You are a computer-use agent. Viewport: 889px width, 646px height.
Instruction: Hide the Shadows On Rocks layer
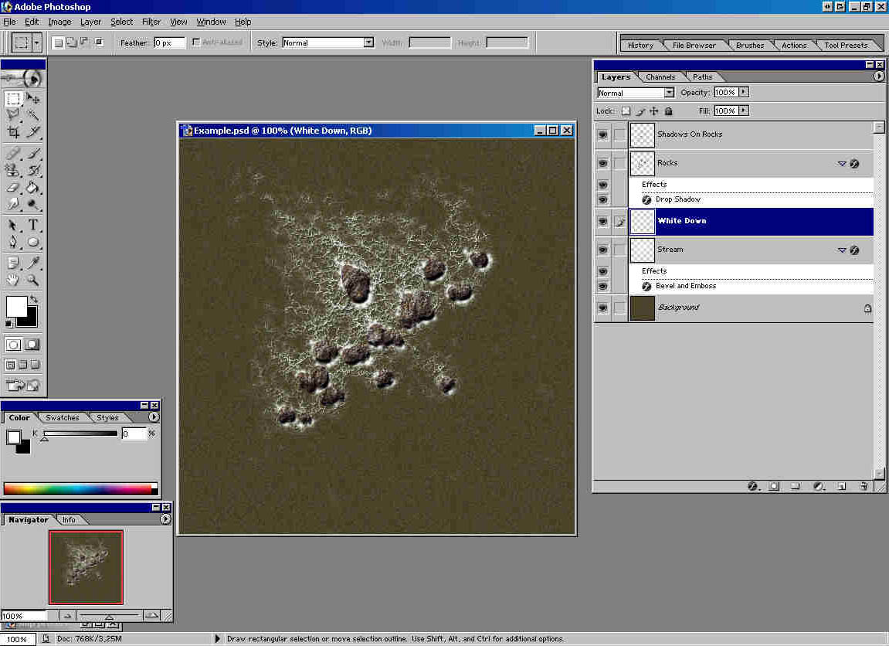coord(602,134)
